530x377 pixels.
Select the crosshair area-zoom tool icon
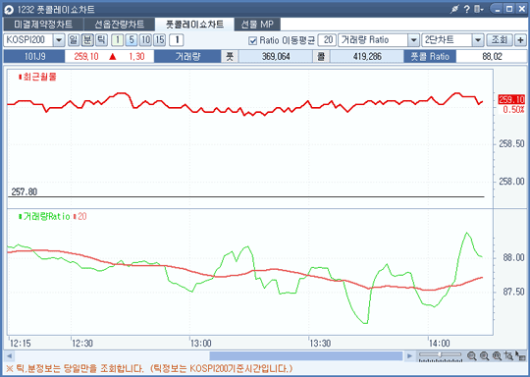coord(508,356)
